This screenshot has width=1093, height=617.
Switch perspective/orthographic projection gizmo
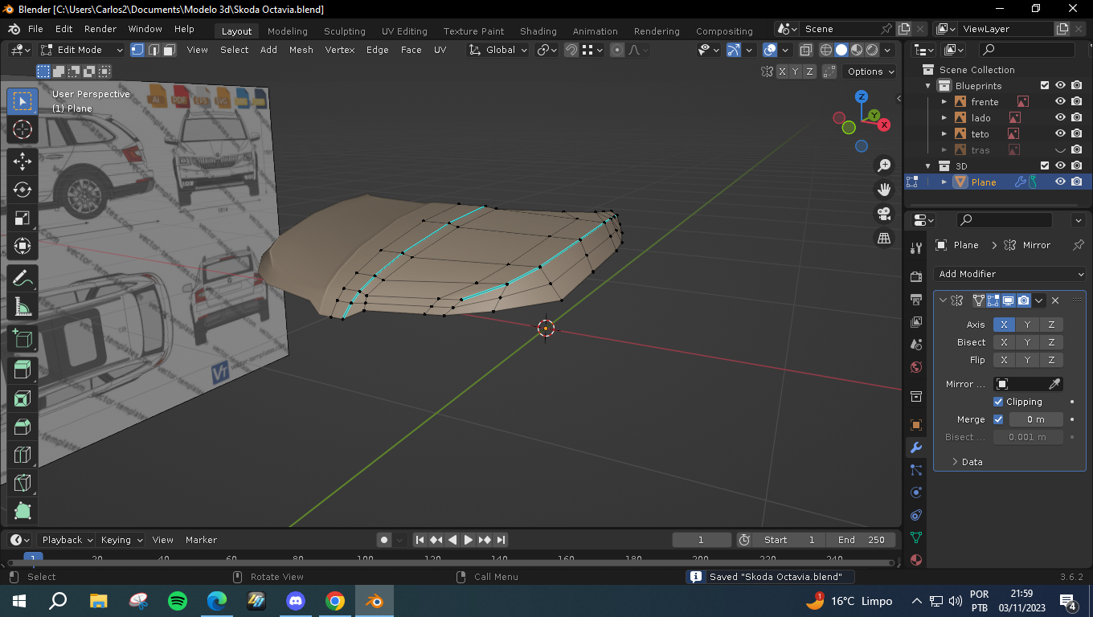884,238
